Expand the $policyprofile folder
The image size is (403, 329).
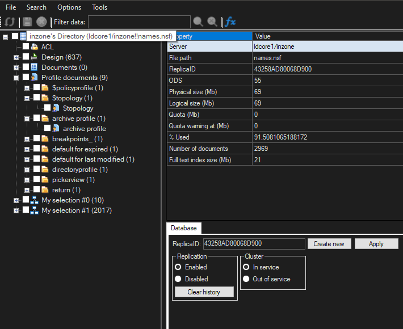tap(27, 88)
